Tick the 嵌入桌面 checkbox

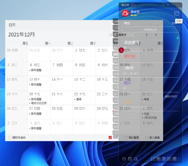click(147, 137)
